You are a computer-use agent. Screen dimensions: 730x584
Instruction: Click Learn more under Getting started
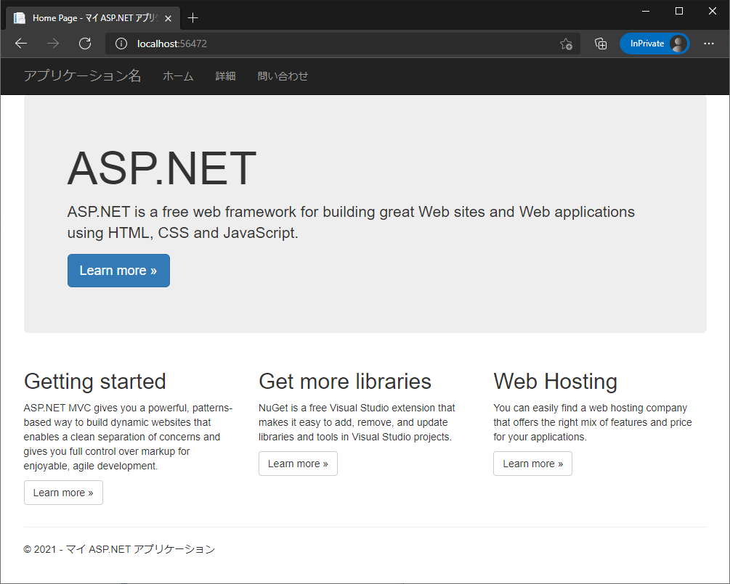63,493
